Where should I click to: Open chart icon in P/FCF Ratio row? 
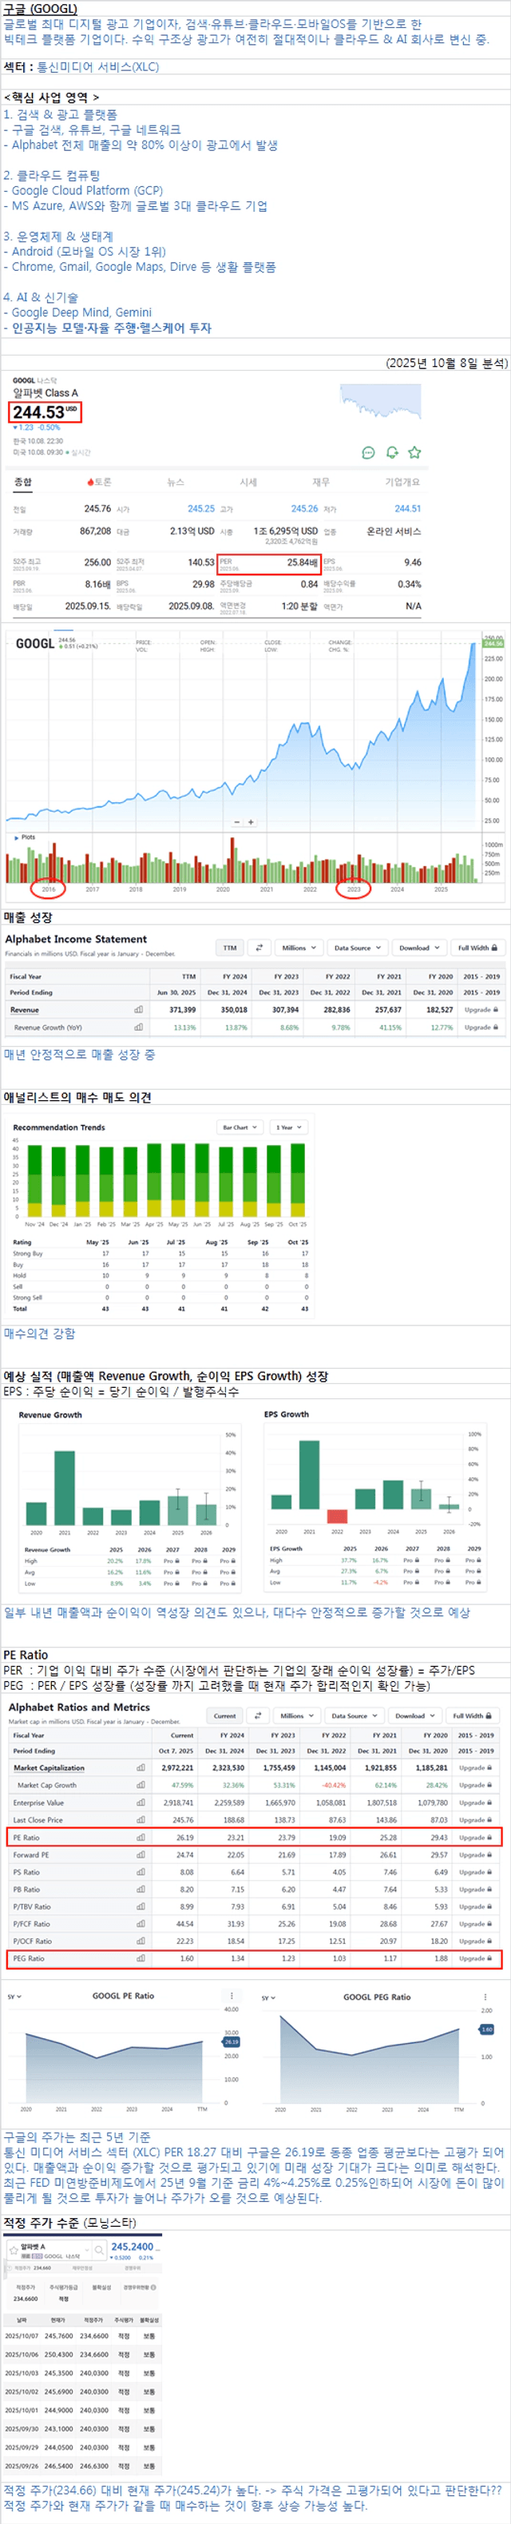tap(141, 1923)
